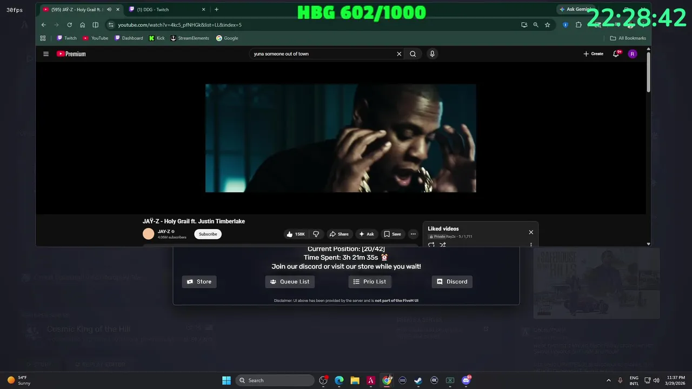Screen dimensions: 692x389
Task: Open the All Bookmarks folder
Action: pos(628,38)
